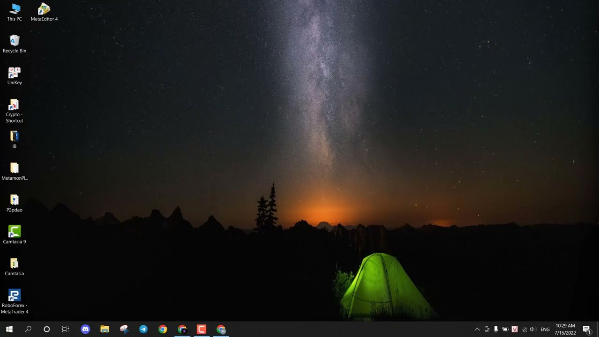Image resolution: width=599 pixels, height=337 pixels.
Task: Open the Windows Start menu
Action: point(9,329)
